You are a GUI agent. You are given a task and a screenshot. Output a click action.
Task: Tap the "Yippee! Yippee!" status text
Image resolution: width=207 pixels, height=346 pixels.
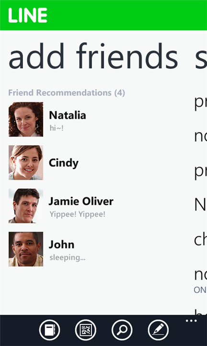(x=78, y=214)
